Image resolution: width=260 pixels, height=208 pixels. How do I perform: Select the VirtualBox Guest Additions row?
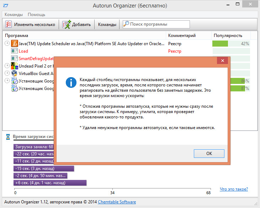click(28, 73)
